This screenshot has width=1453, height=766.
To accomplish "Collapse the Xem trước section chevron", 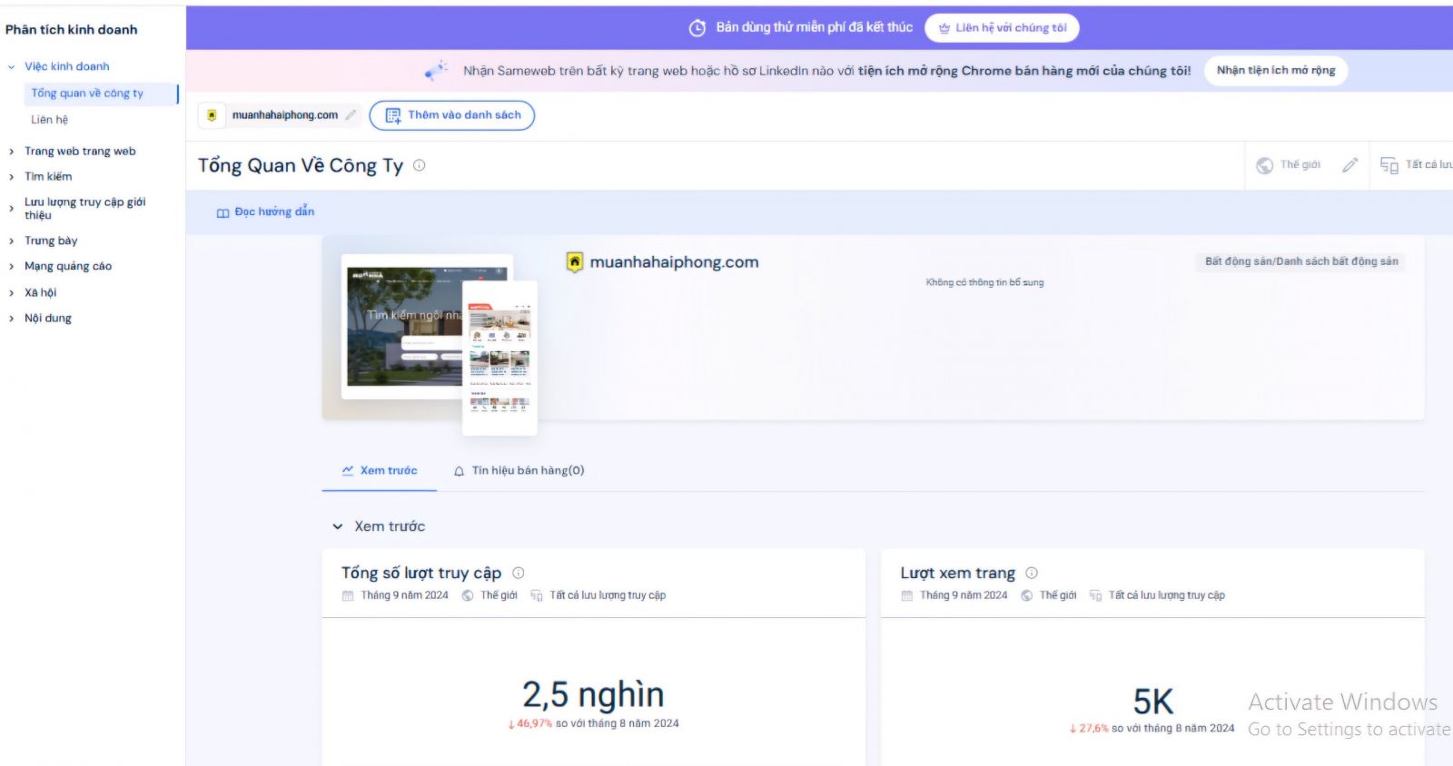I will pos(338,526).
